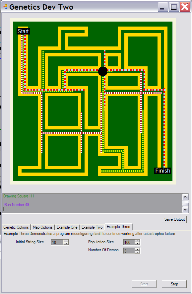
Task: Close the Genetics Dev Two window
Action: tap(185, 7)
